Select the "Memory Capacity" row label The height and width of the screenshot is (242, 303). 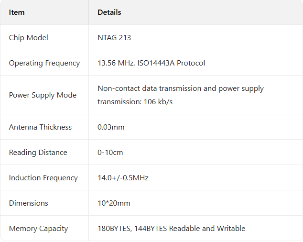(x=38, y=229)
